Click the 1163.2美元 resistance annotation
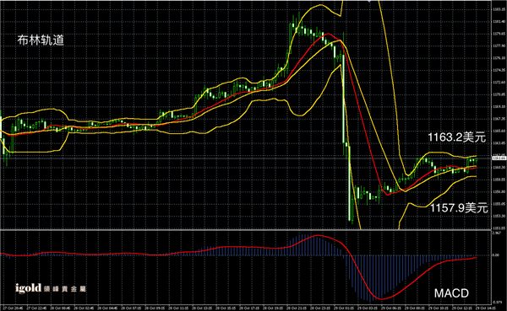Screen dimensions: 507x311 coord(456,137)
